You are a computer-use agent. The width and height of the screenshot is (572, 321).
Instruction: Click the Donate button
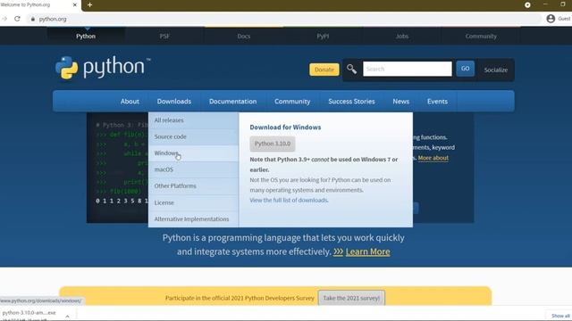coord(324,70)
